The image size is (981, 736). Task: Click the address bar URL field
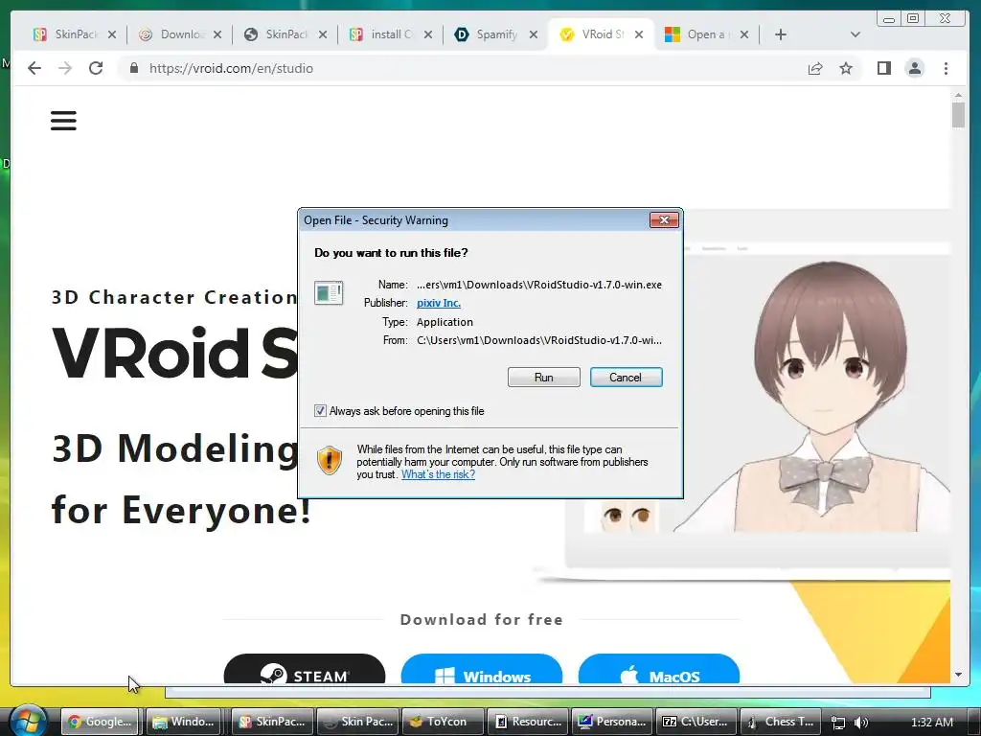point(463,68)
